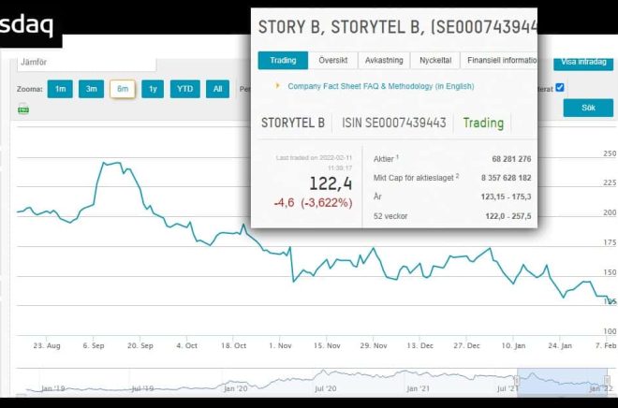Click the ISIN SE0007439443 text
Viewport: 618px width, 408px height.
(x=393, y=123)
